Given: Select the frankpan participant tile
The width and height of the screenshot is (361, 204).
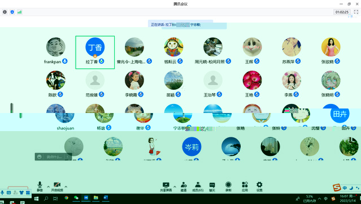Looking at the screenshot, I should 56,51.
